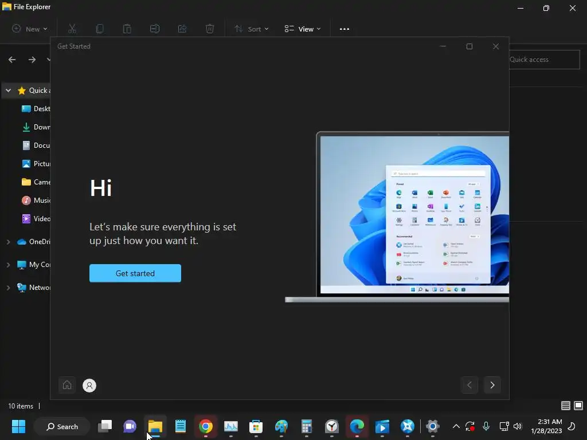Viewport: 587px width, 440px height.
Task: Click the Copy icon in File Explorer toolbar
Action: tap(100, 29)
